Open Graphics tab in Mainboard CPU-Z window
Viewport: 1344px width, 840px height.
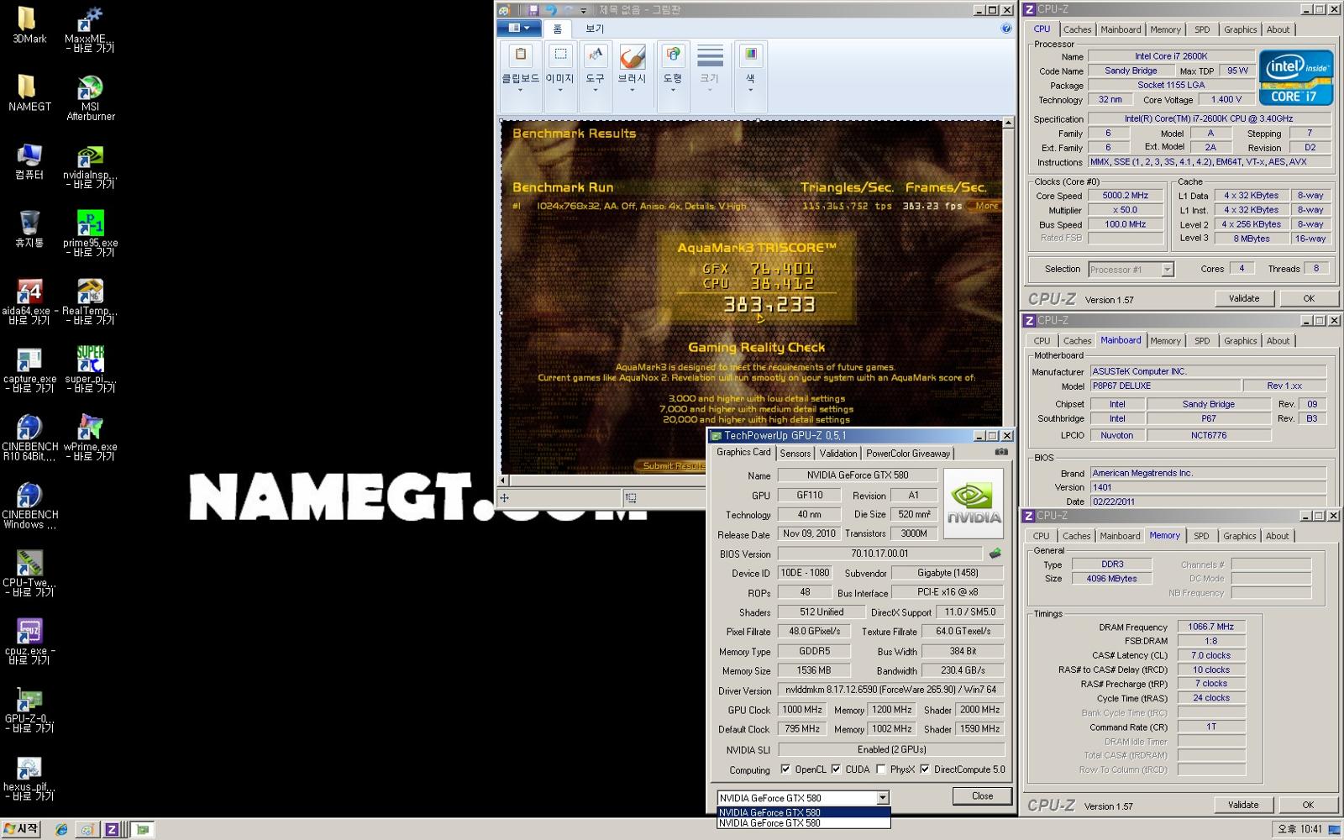pos(1240,341)
